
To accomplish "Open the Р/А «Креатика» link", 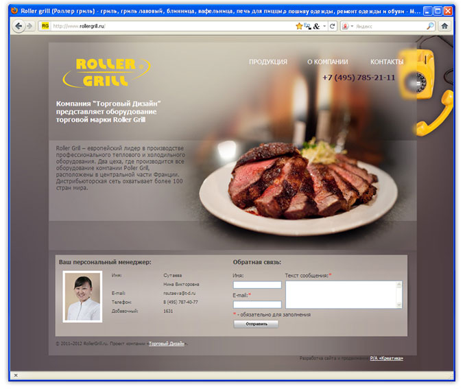I will [386, 358].
